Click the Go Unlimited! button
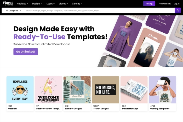Image resolution: width=183 pixels, height=122 pixels. (x=26, y=51)
